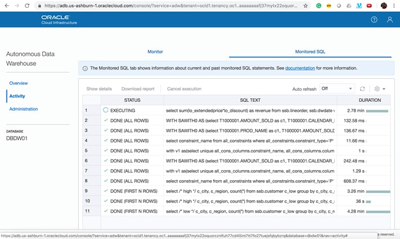Open the green Grammarly extension icon
This screenshot has height=239, width=400.
319,5
